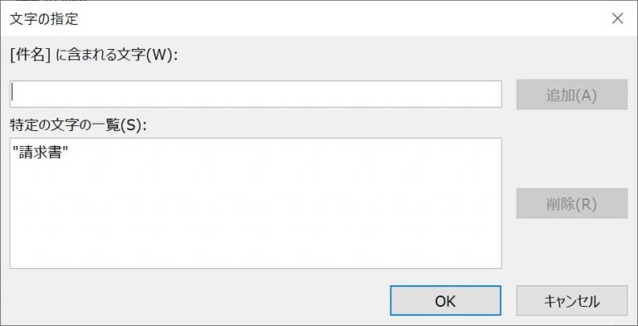Click the X icon in the title bar

point(617,19)
